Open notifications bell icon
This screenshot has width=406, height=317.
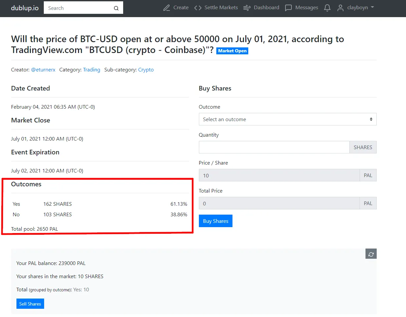pos(327,8)
